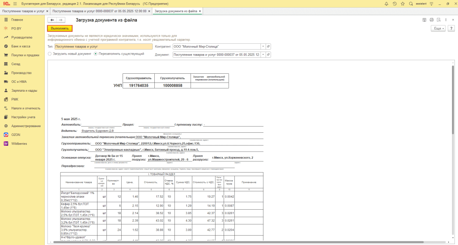Click the Тип input field
The image size is (458, 245).
(x=103, y=46)
